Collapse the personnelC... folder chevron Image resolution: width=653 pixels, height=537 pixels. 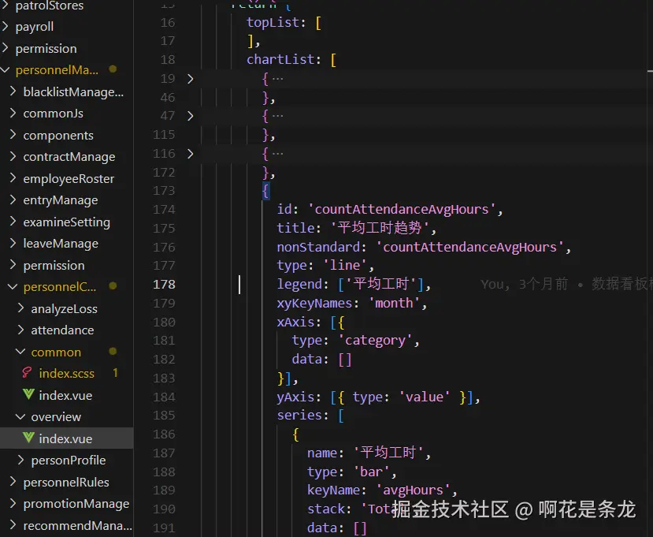point(13,287)
